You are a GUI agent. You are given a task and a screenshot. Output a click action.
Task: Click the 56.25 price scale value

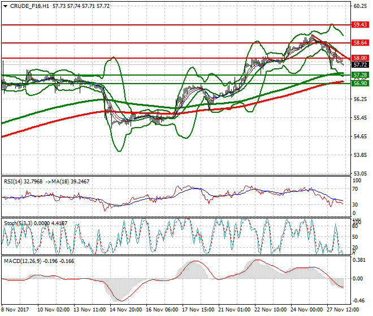pyautogui.click(x=360, y=99)
